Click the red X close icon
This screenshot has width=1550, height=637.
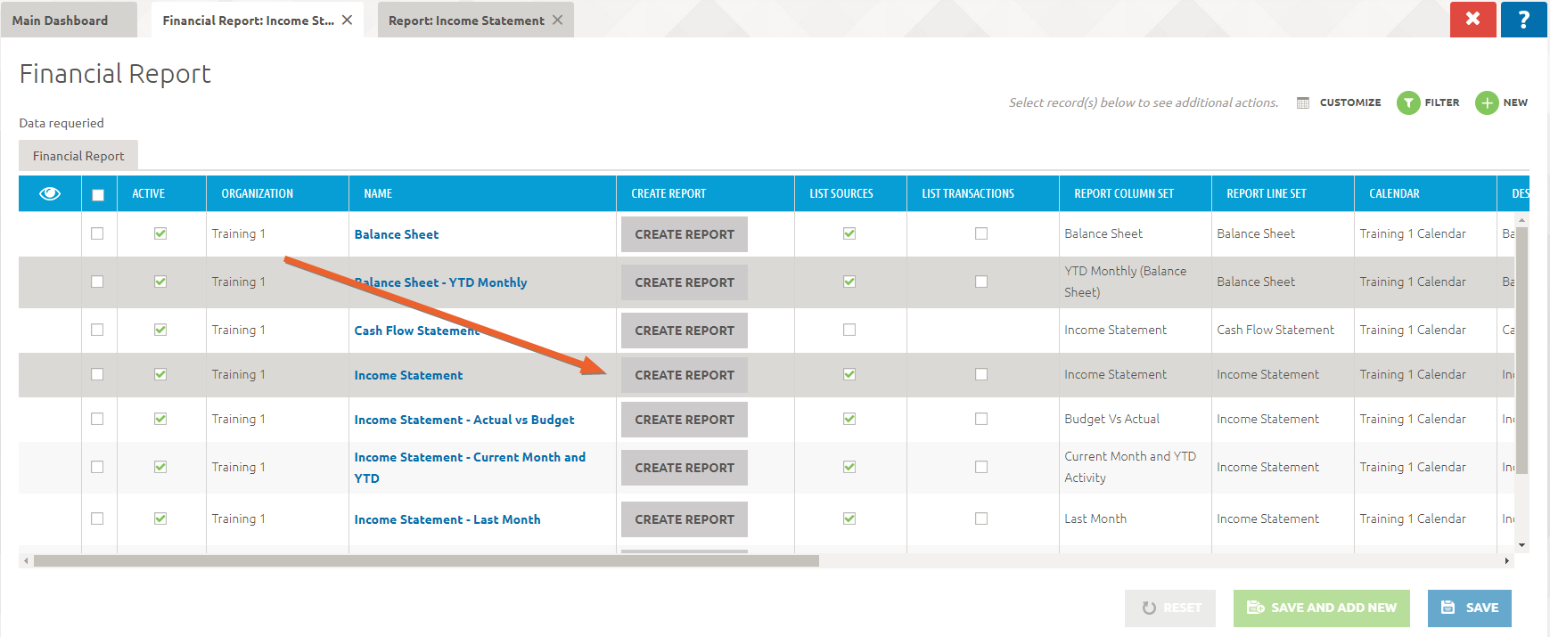click(1472, 20)
